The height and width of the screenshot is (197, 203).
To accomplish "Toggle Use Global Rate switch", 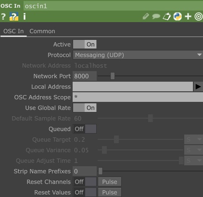I will pos(85,108).
